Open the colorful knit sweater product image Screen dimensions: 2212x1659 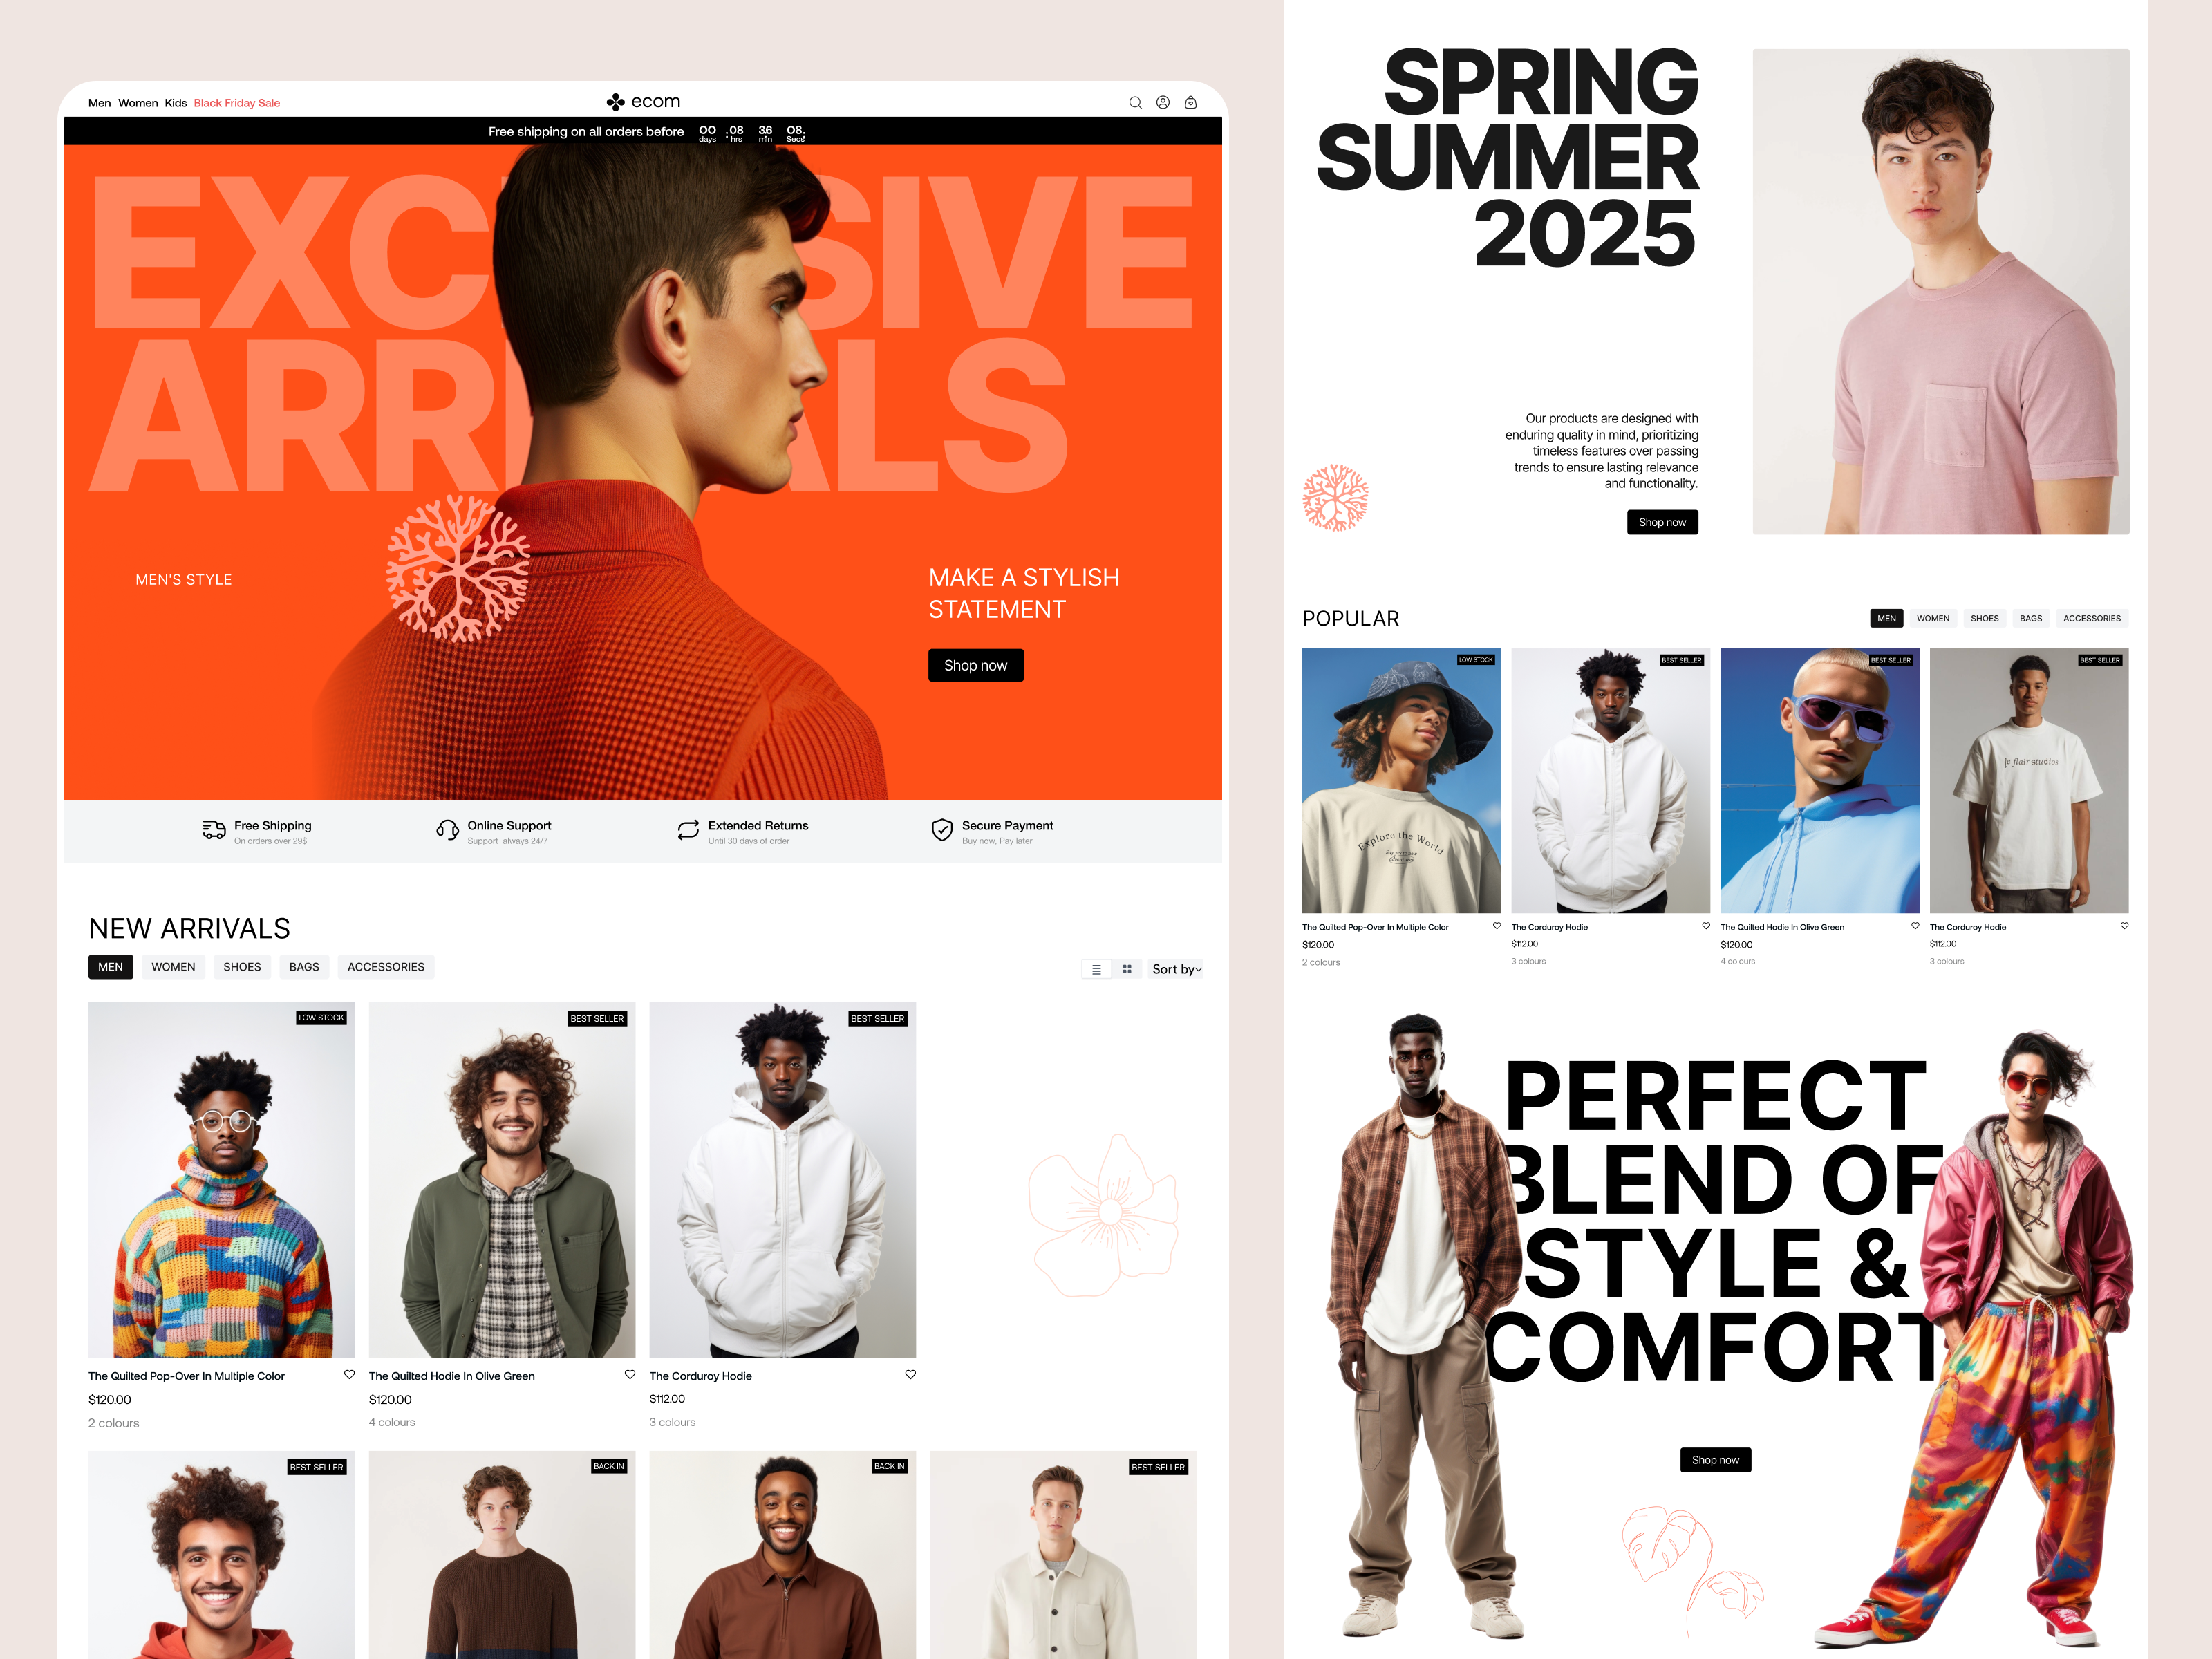[221, 1180]
